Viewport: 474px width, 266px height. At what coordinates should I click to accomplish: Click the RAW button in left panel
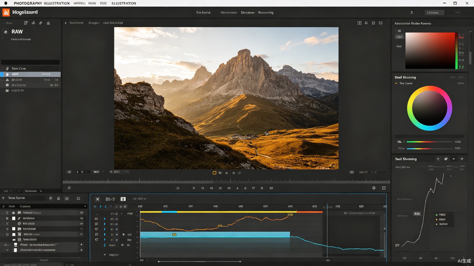[x=17, y=32]
